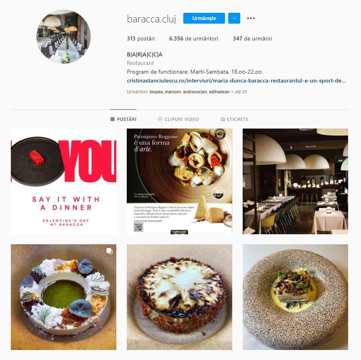Open the restaurant interior photo post

pos(295,181)
